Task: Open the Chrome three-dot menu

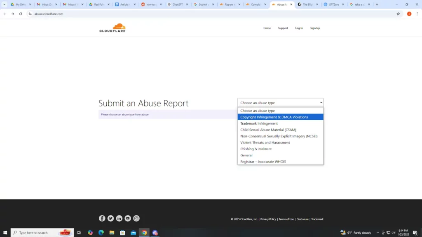Action: [417, 14]
